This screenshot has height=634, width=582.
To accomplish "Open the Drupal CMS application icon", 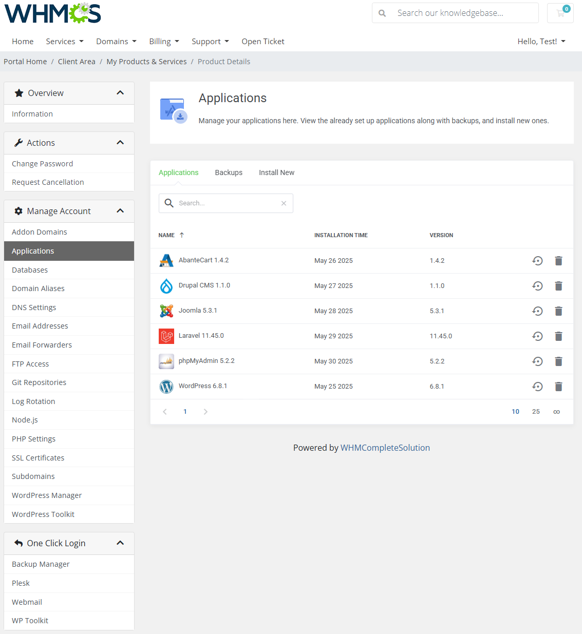I will pyautogui.click(x=166, y=285).
